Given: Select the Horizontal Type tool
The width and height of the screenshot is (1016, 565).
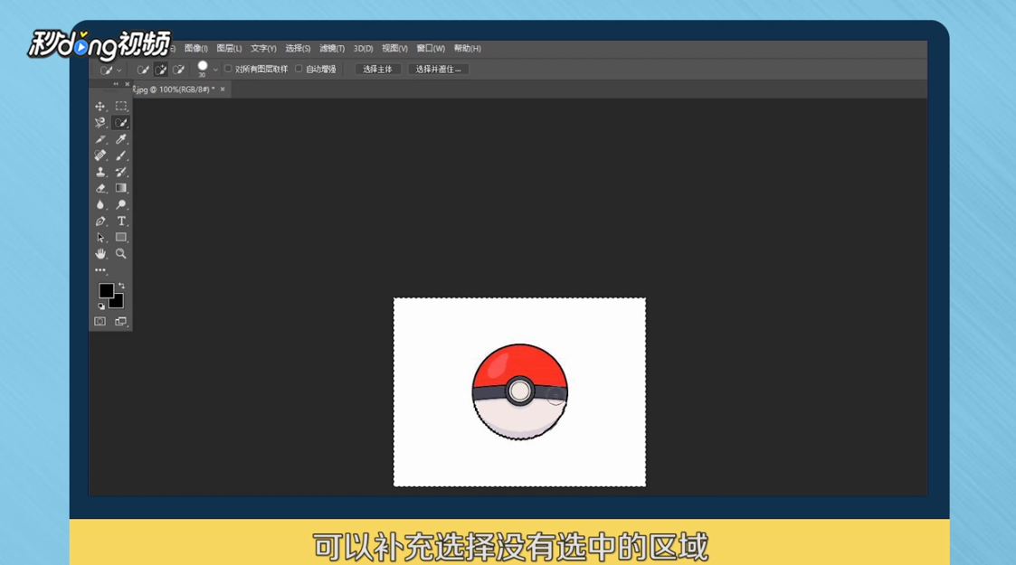Looking at the screenshot, I should 121,221.
